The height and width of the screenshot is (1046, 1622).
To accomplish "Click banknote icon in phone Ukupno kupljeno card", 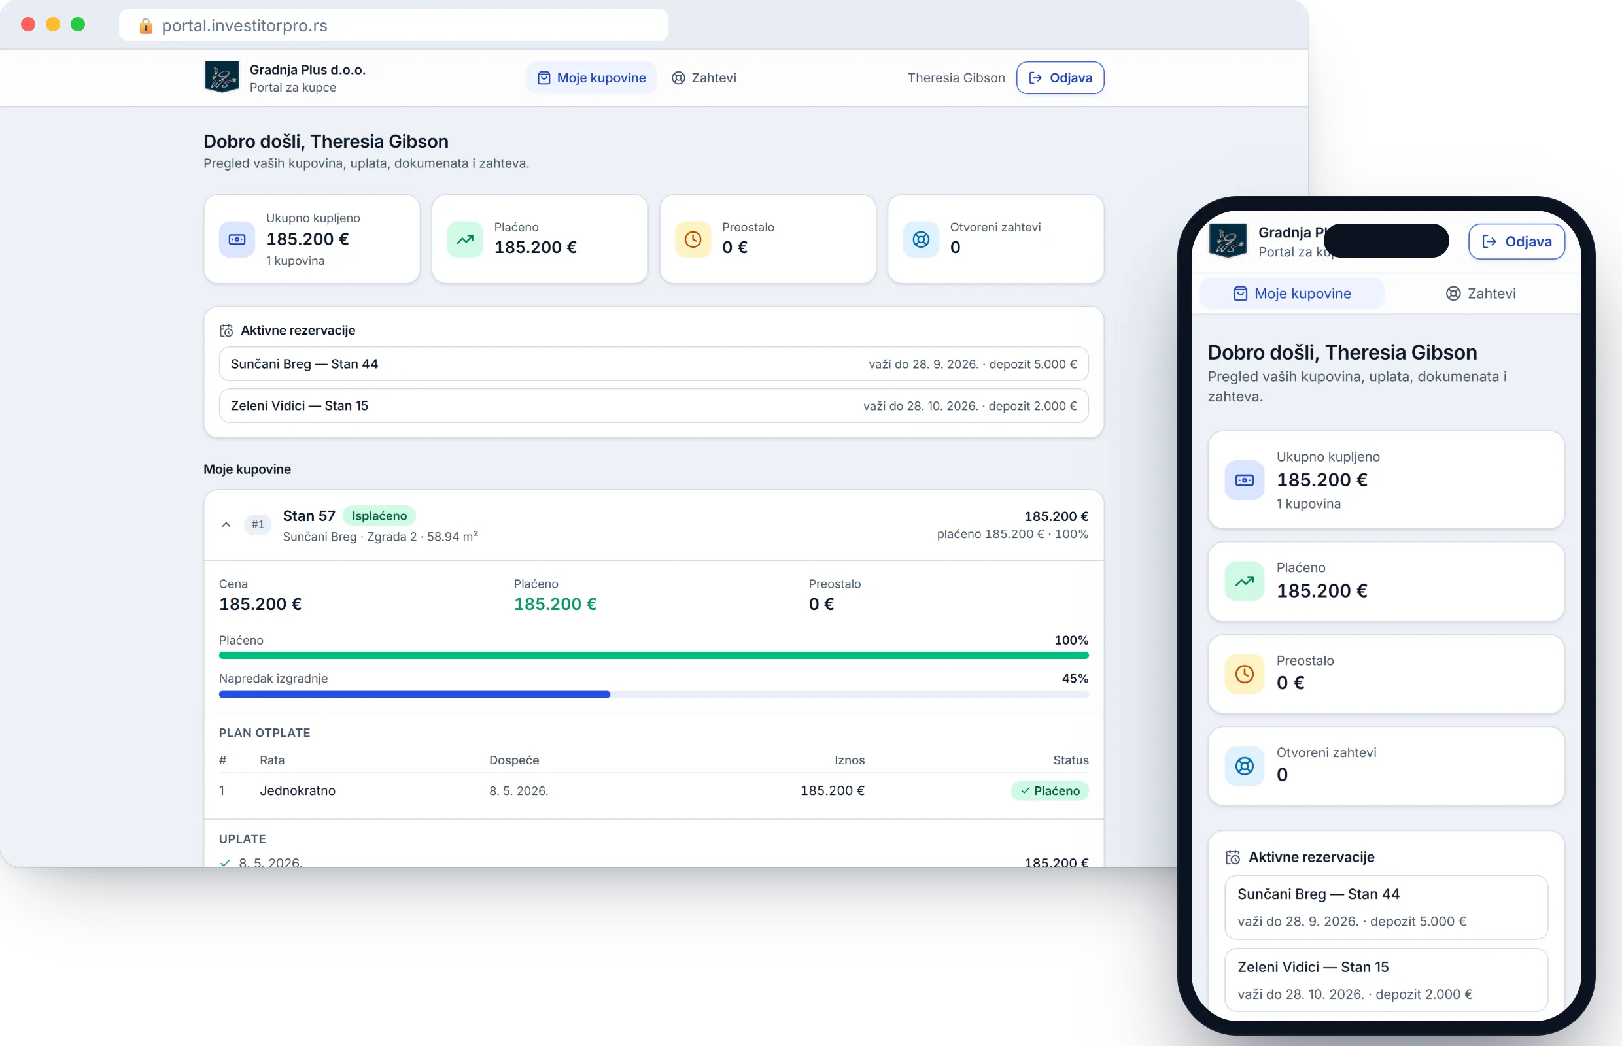I will tap(1244, 481).
